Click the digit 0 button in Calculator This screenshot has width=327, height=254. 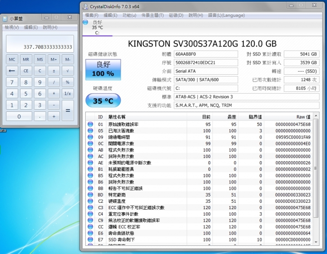19,116
